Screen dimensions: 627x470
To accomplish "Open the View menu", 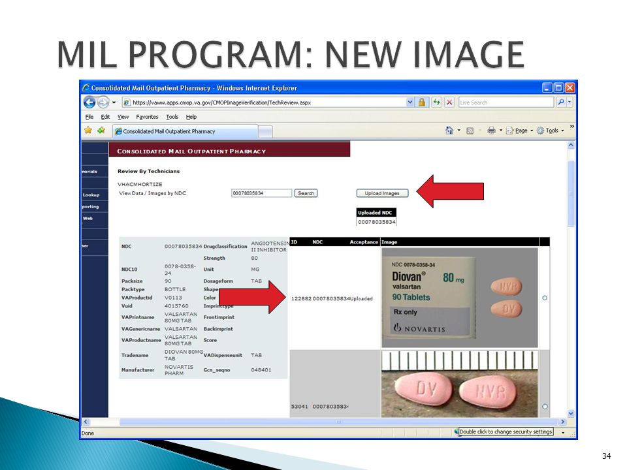I will tap(123, 117).
